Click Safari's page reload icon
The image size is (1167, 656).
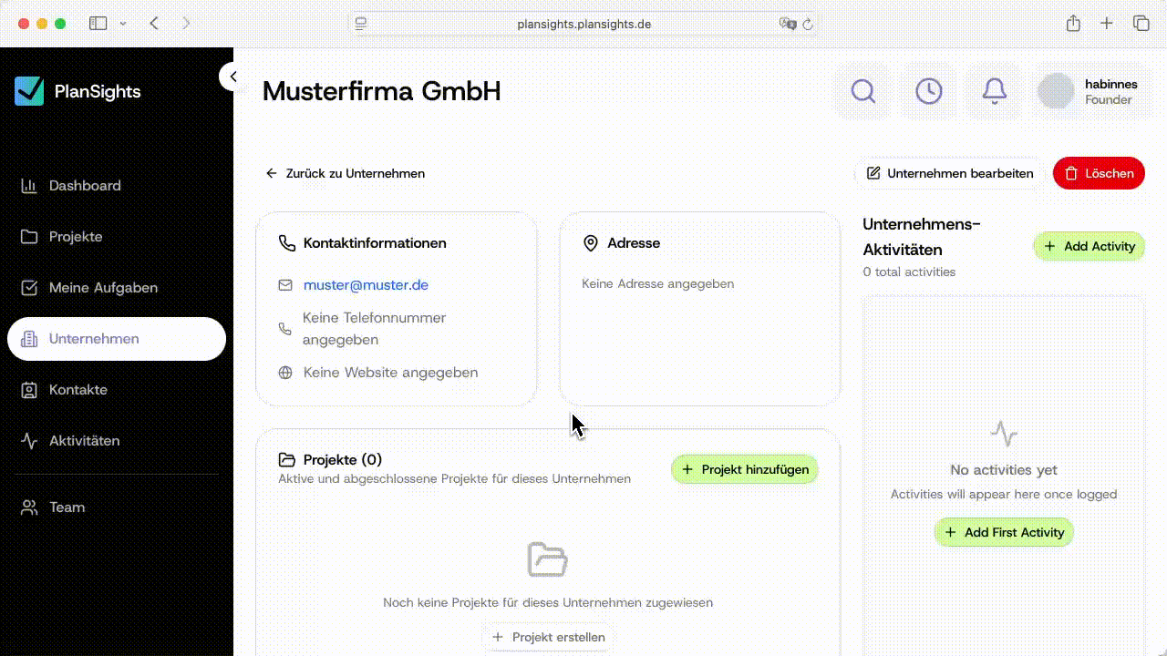[808, 25]
